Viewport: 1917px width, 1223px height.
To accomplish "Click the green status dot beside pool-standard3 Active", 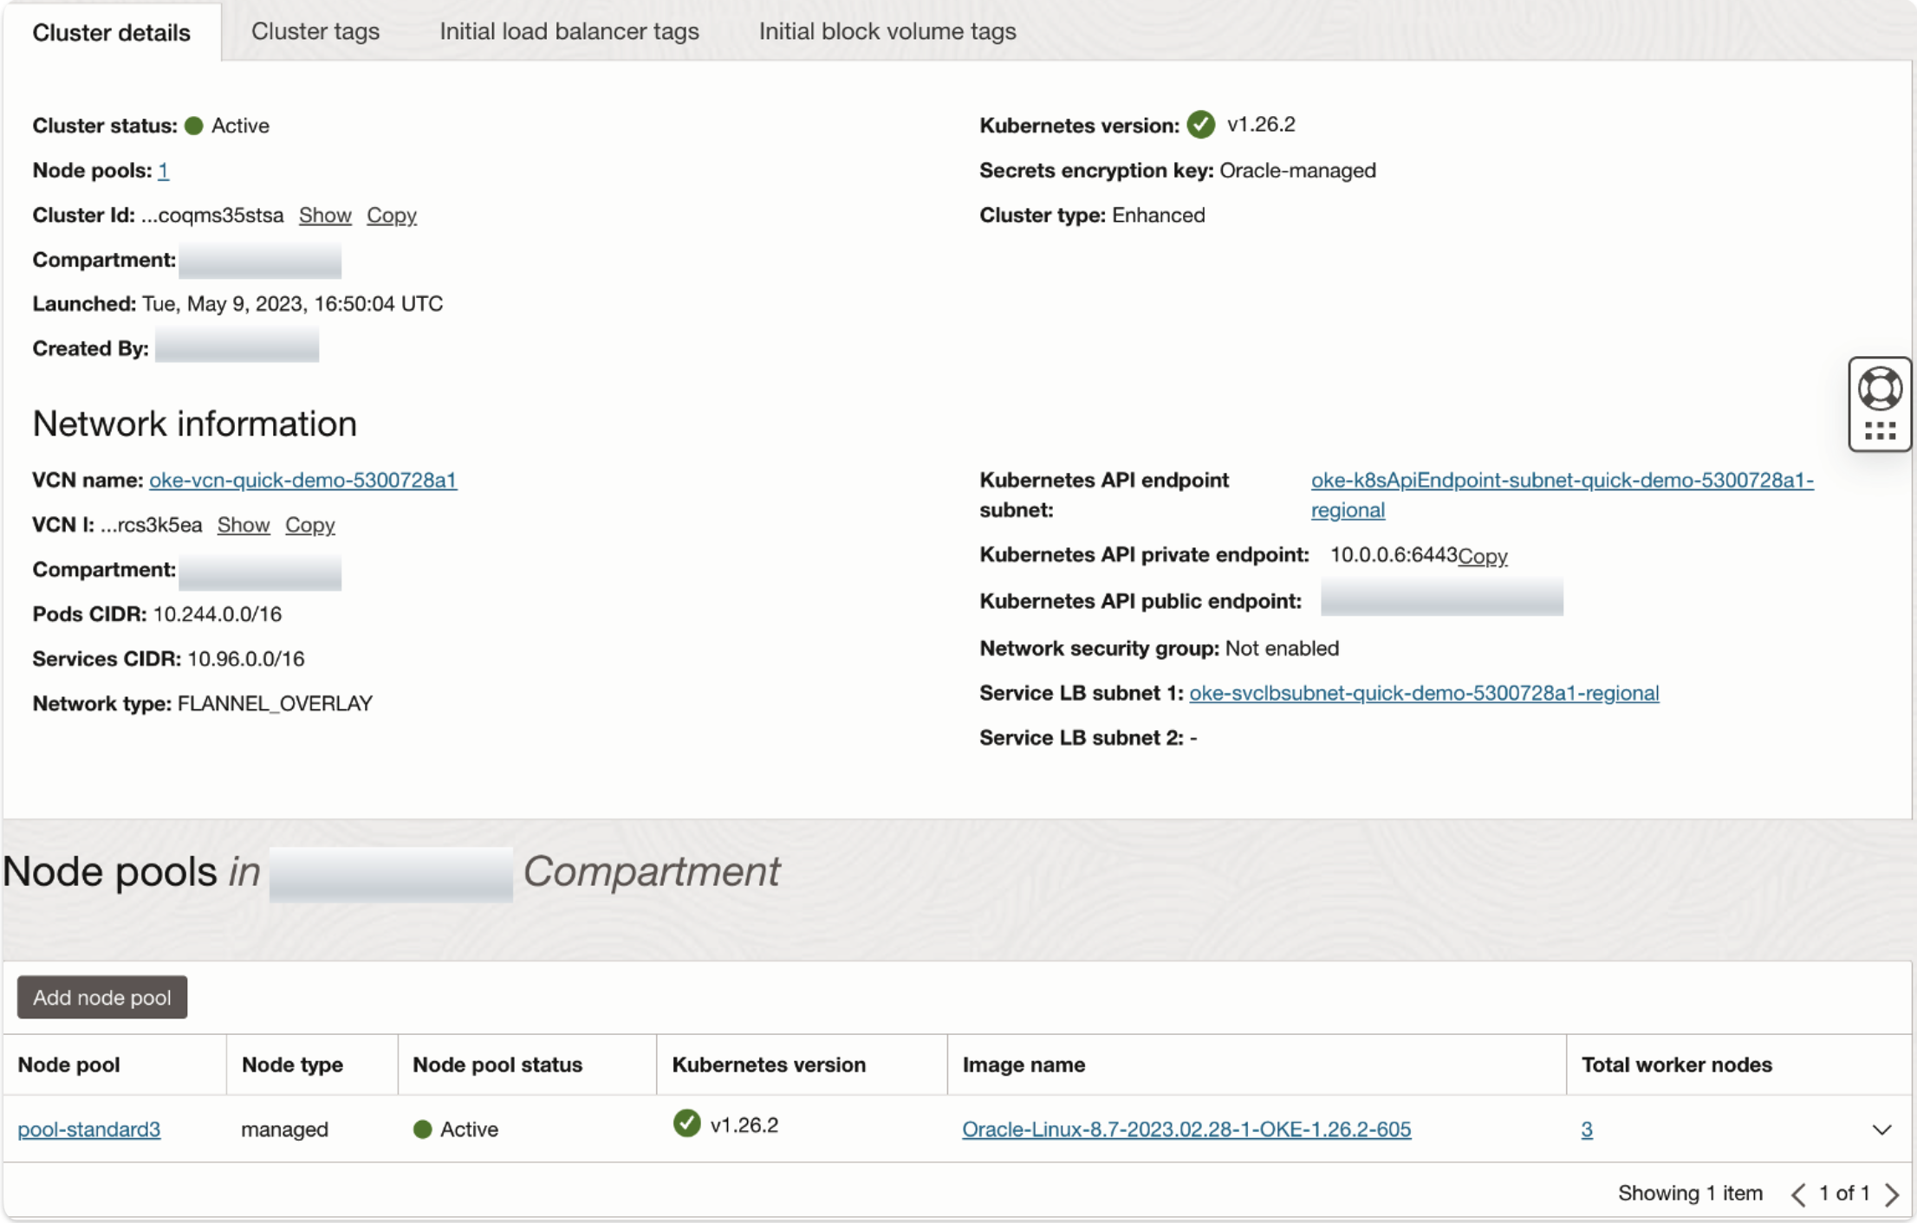I will pos(422,1129).
